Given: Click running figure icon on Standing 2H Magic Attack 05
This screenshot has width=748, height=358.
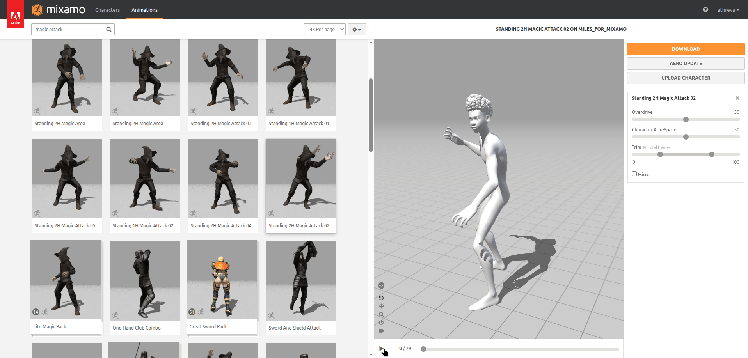Looking at the screenshot, I should (x=37, y=213).
